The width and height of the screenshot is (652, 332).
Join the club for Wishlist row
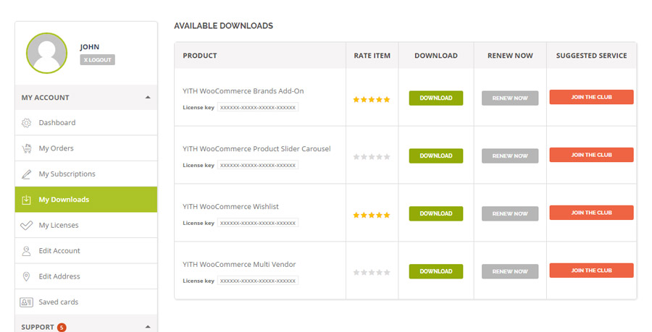591,213
